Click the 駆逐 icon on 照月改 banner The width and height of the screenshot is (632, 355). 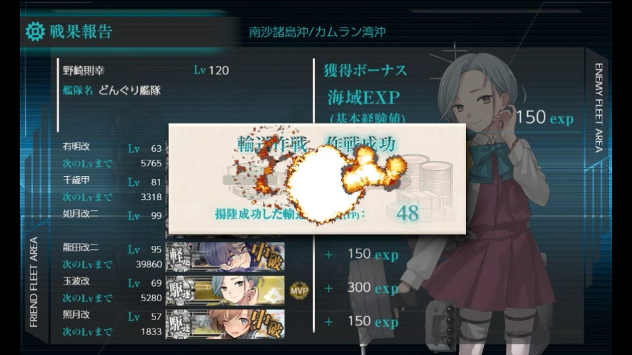(x=179, y=324)
